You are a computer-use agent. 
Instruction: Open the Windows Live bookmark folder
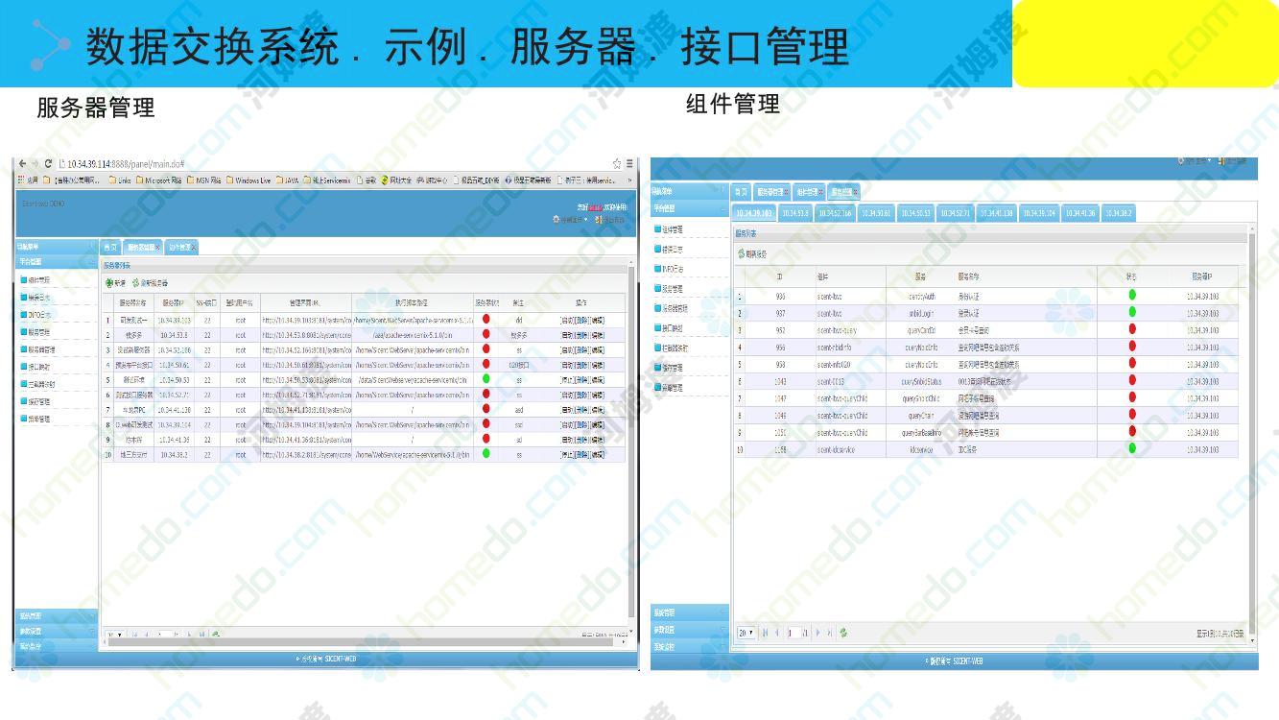pos(249,180)
